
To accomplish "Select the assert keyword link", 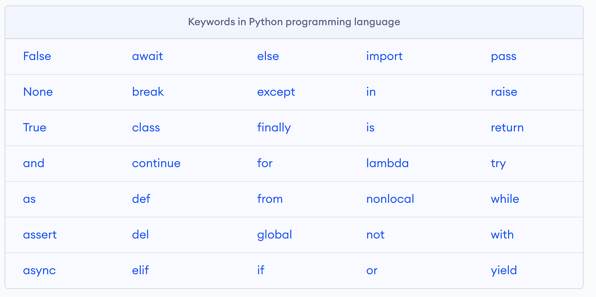I will click(x=40, y=234).
